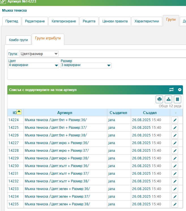The image size is (186, 211).
Task: Edit sub-article 14226
Action: [175, 135]
